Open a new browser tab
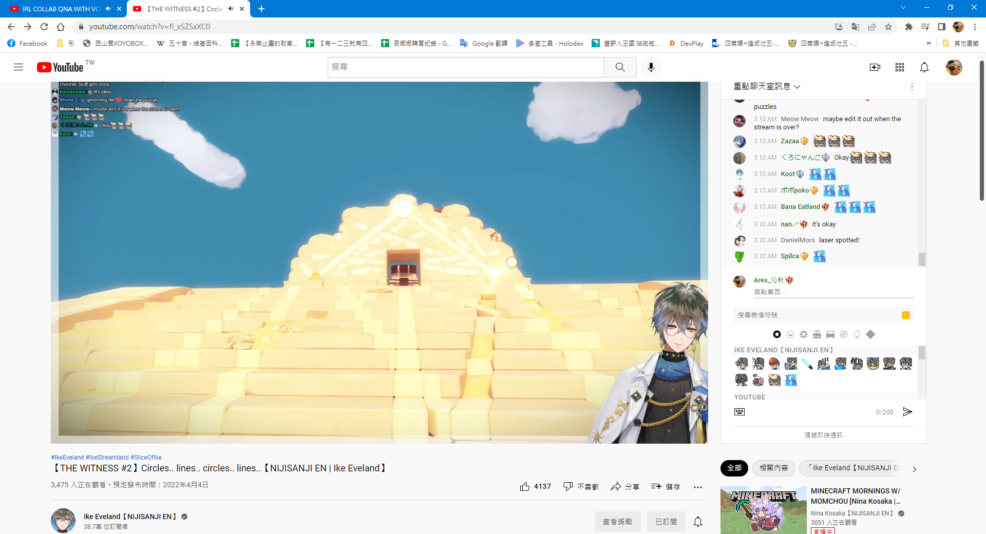Screen dimensions: 986x534 261,9
